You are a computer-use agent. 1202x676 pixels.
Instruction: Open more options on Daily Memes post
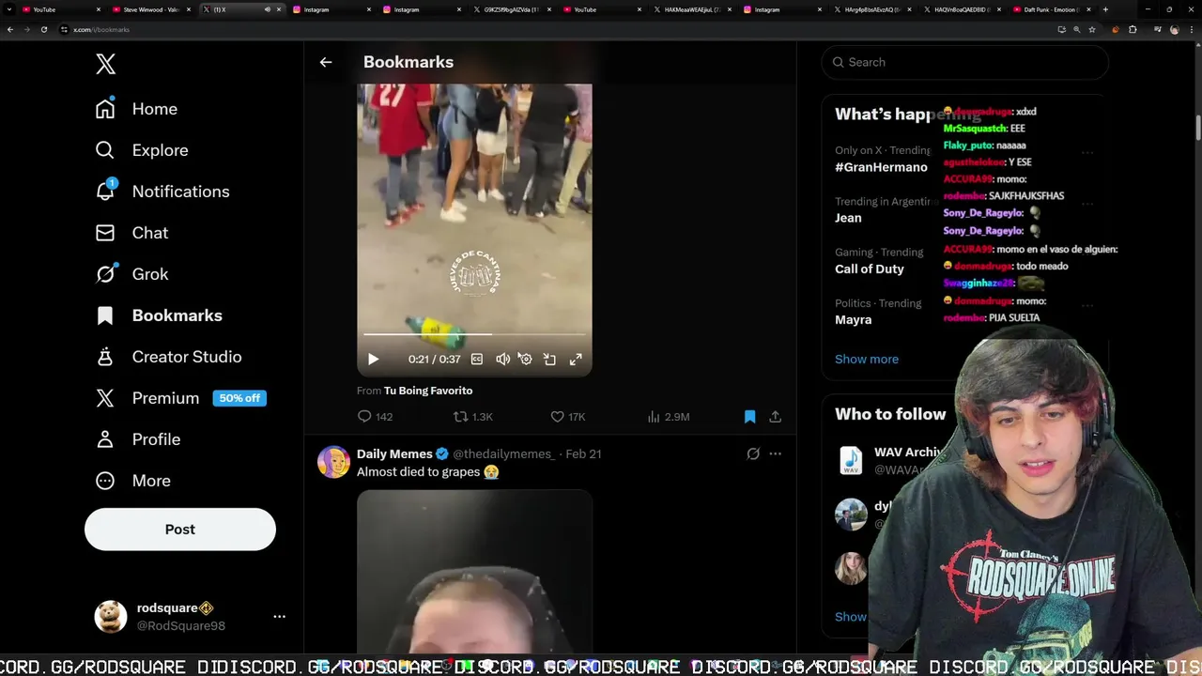[775, 453]
